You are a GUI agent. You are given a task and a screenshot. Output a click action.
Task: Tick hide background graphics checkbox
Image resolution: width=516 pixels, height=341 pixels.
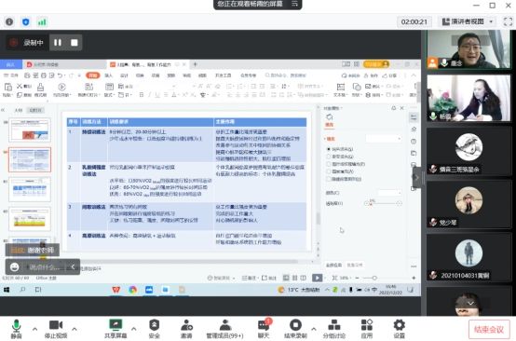pyautogui.click(x=329, y=179)
